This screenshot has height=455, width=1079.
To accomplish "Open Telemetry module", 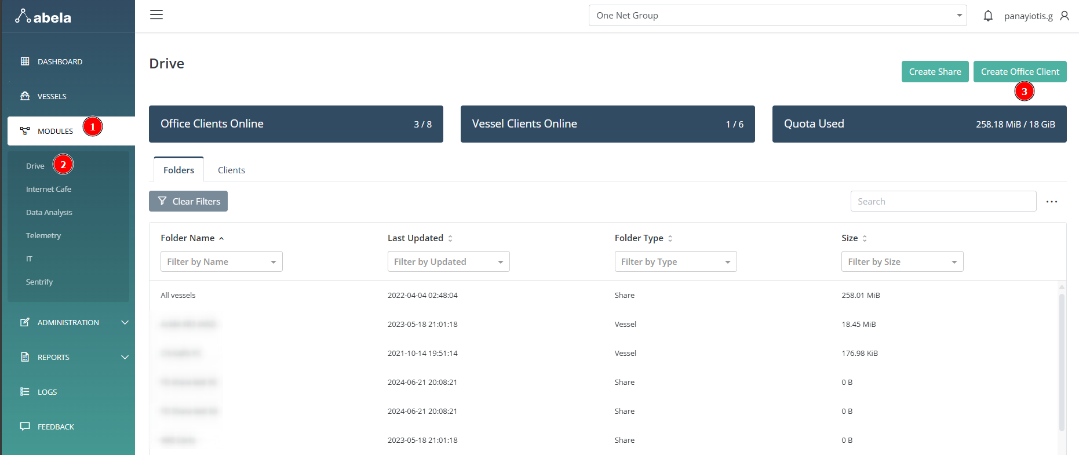I will 43,235.
